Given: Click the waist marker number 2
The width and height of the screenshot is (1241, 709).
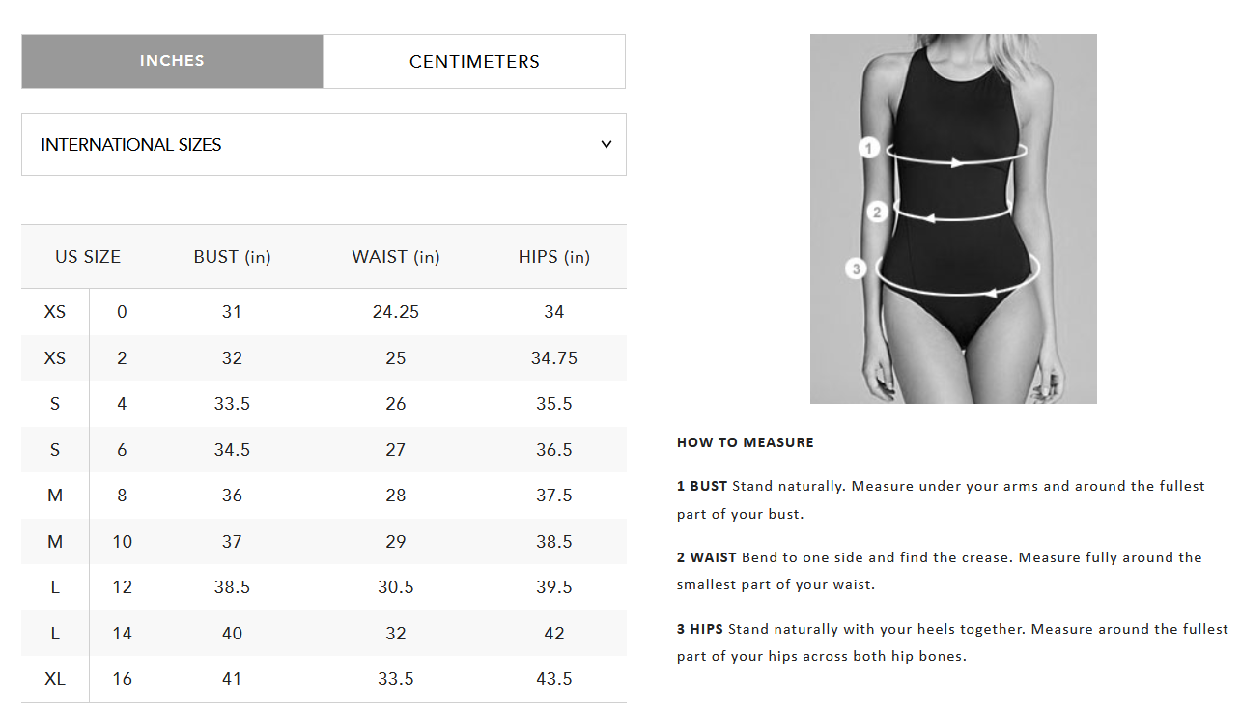Looking at the screenshot, I should pyautogui.click(x=877, y=212).
